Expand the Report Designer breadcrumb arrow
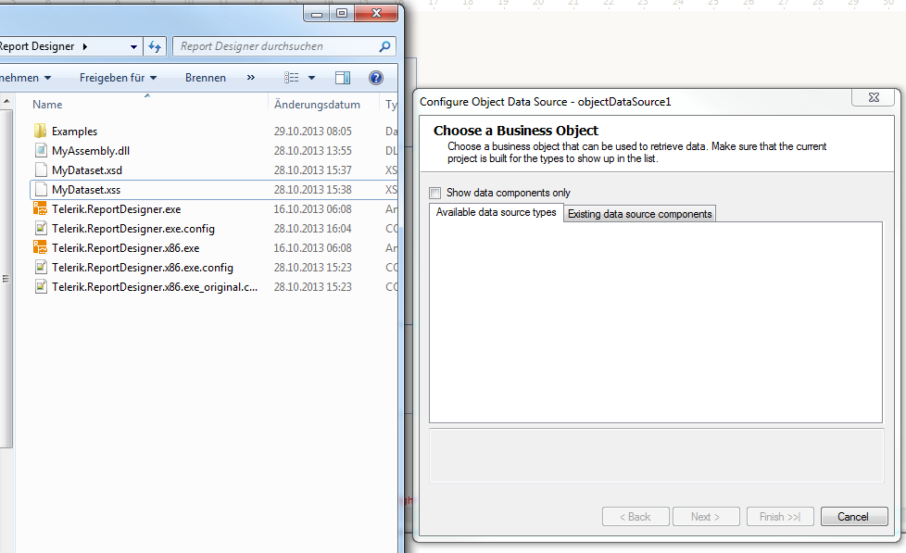This screenshot has width=906, height=553. click(x=85, y=46)
